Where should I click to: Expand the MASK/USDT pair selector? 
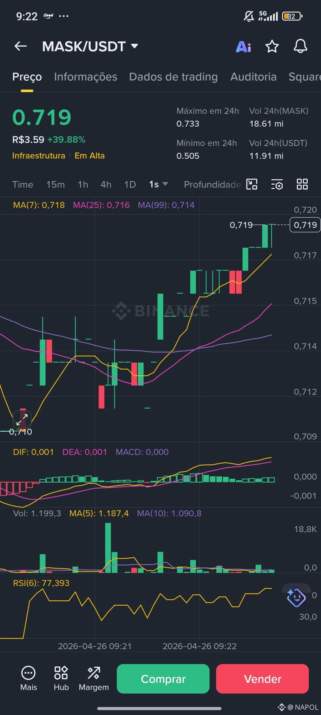coord(90,46)
